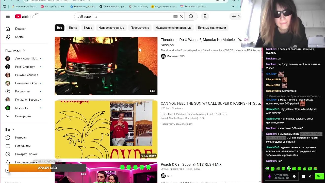The image size is (325, 183).
Task: Open Peach & Call Super NTS RUSH MIX title
Action: click(191, 164)
